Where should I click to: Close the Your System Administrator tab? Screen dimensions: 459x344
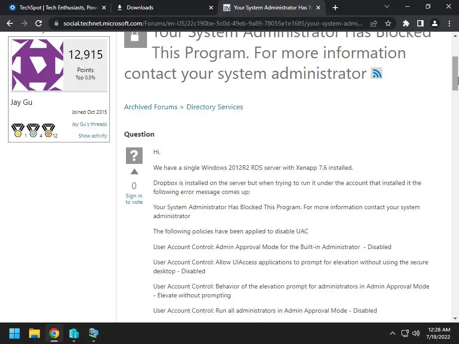point(318,8)
